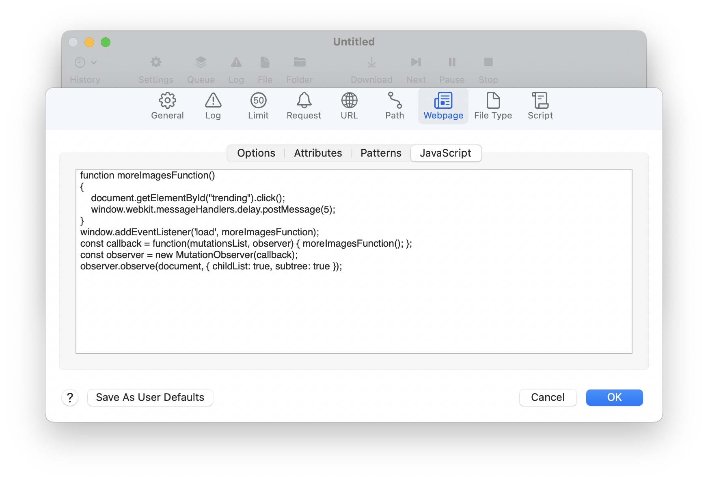The width and height of the screenshot is (708, 482).
Task: Open help with the question mark button
Action: 70,398
